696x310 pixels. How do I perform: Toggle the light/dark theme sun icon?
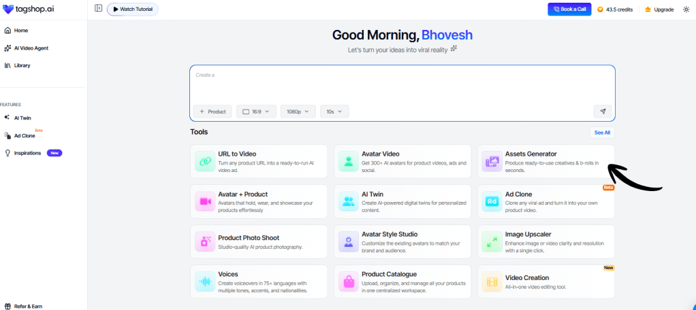[x=686, y=10]
